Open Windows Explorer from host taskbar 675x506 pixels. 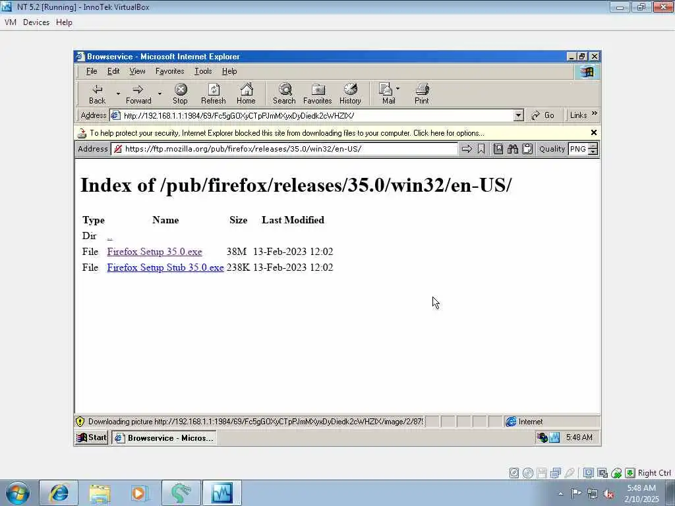pos(100,493)
